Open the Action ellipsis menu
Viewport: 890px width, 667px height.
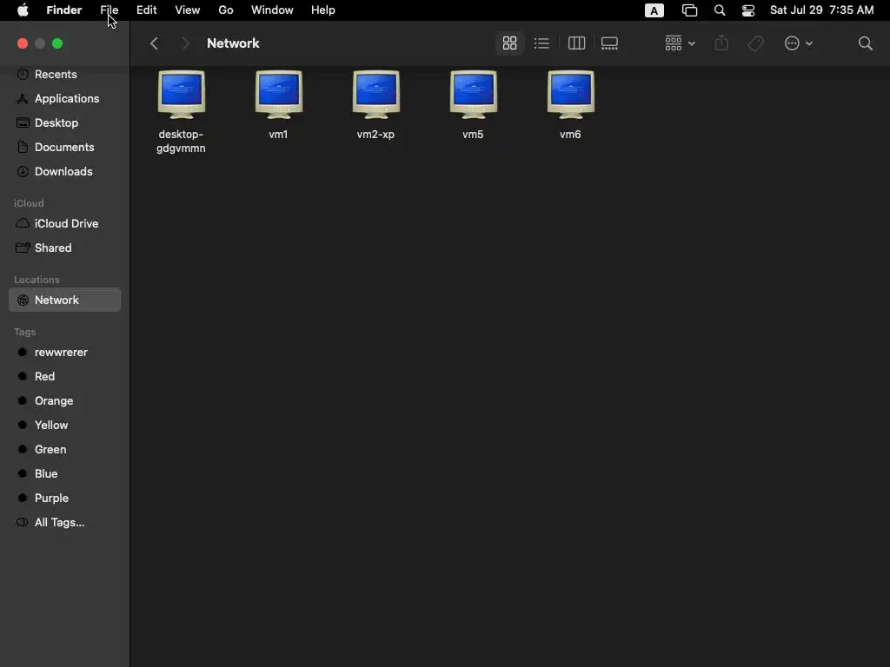[798, 43]
